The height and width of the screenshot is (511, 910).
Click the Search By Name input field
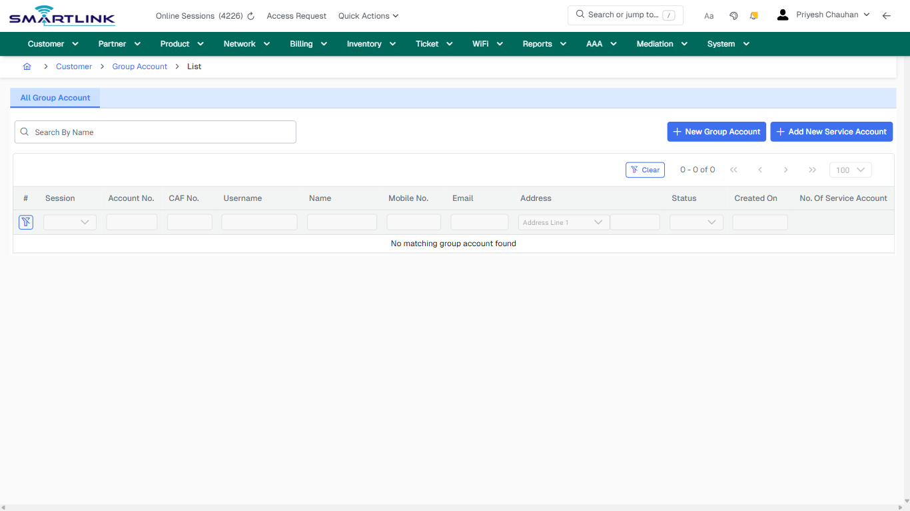point(155,132)
